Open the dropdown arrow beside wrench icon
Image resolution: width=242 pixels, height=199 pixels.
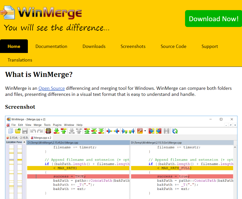pos(145,131)
